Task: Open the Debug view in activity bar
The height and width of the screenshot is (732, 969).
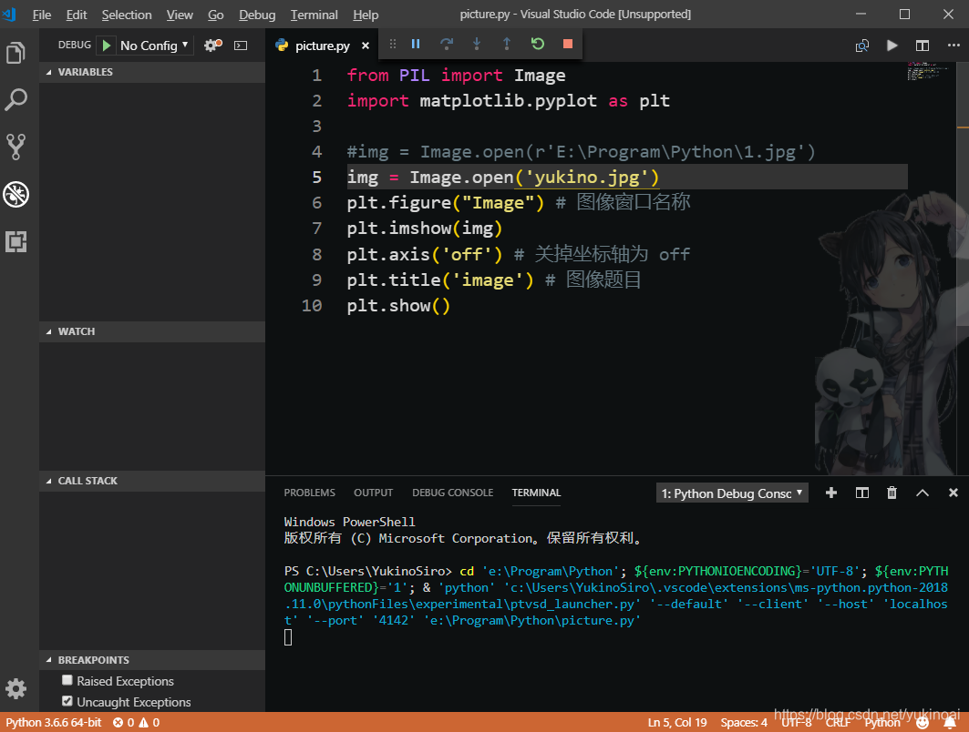Action: click(16, 195)
